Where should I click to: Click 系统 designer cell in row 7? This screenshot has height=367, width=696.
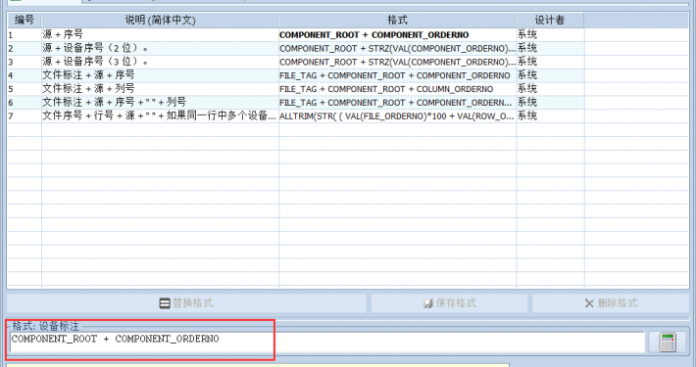(x=550, y=116)
